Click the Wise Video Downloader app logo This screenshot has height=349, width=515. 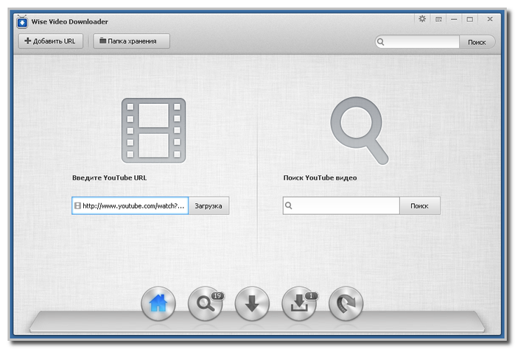(x=22, y=21)
